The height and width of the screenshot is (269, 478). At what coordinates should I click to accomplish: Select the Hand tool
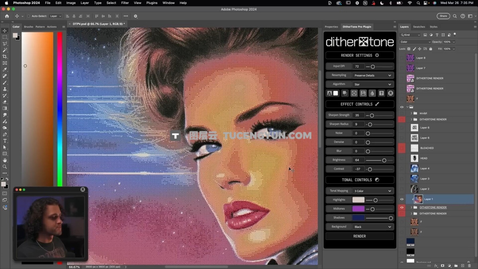pos(5,160)
